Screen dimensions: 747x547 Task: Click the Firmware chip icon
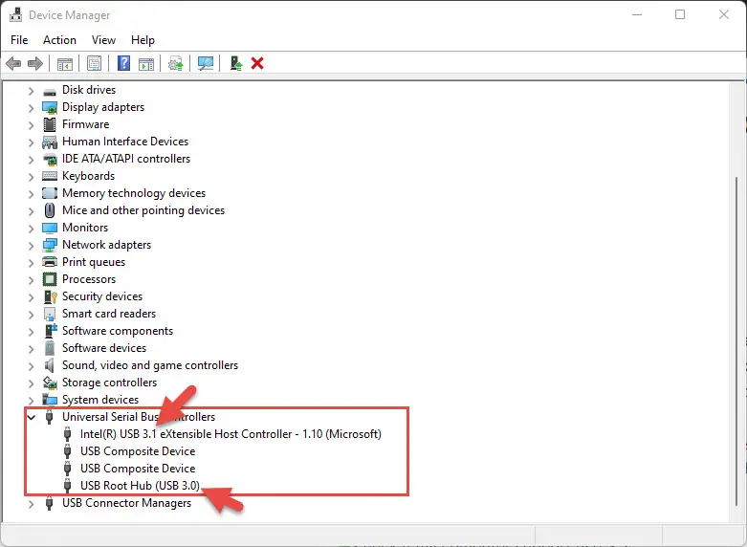pyautogui.click(x=50, y=125)
